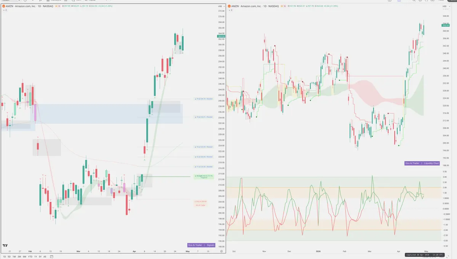
Task: Click the Feb date on left time axis
Action: [31, 251]
